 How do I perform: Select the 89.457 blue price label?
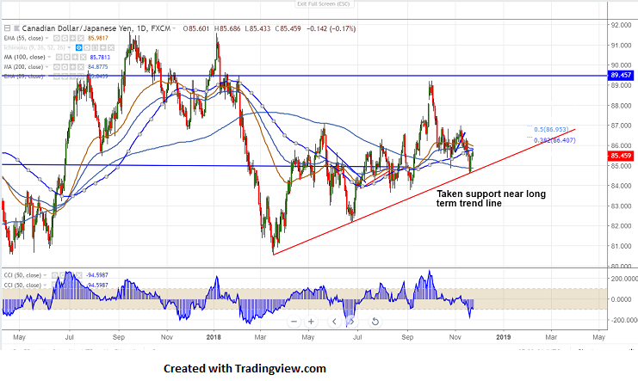(x=621, y=75)
